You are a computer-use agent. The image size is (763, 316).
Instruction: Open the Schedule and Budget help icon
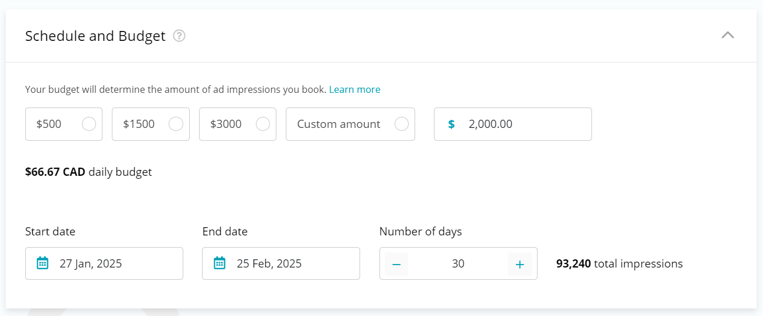179,36
